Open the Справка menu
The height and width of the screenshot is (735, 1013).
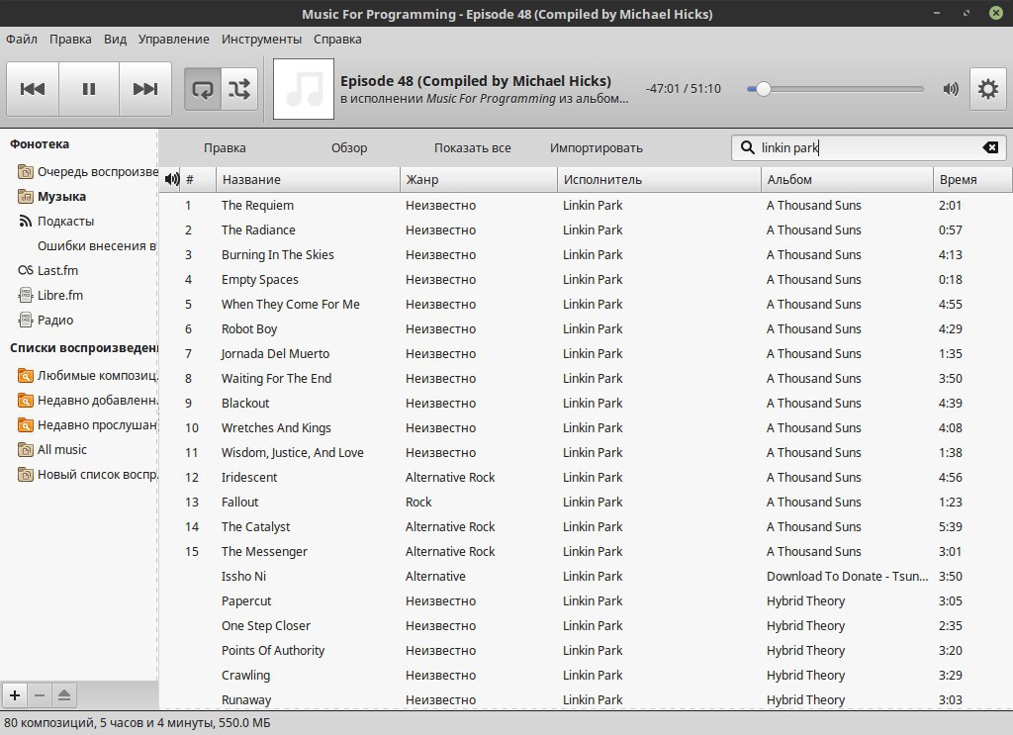(x=337, y=40)
